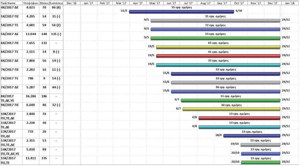Select the 7K/2017 ΔΕ Gantt bar
Viewport: 300px width, 166px height.
226,91
